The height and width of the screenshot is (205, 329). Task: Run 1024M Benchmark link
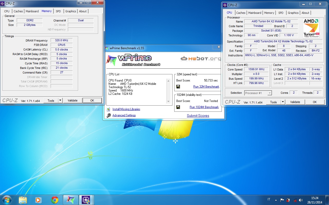[x=204, y=107]
